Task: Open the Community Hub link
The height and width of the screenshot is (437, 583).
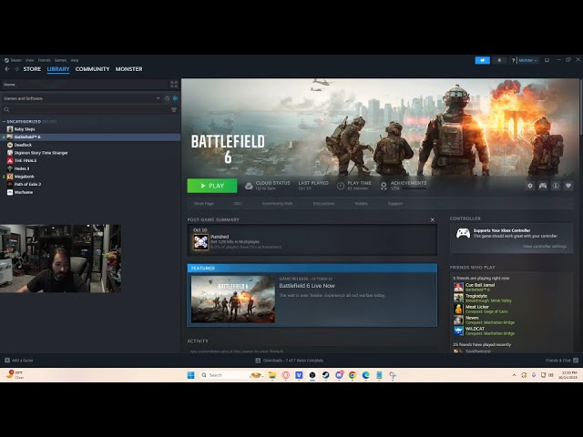Action: click(x=277, y=204)
